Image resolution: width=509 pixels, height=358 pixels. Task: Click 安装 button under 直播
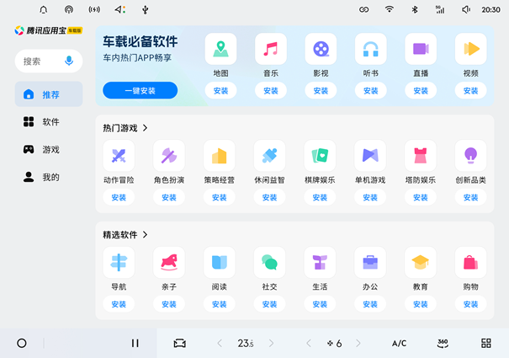click(421, 91)
